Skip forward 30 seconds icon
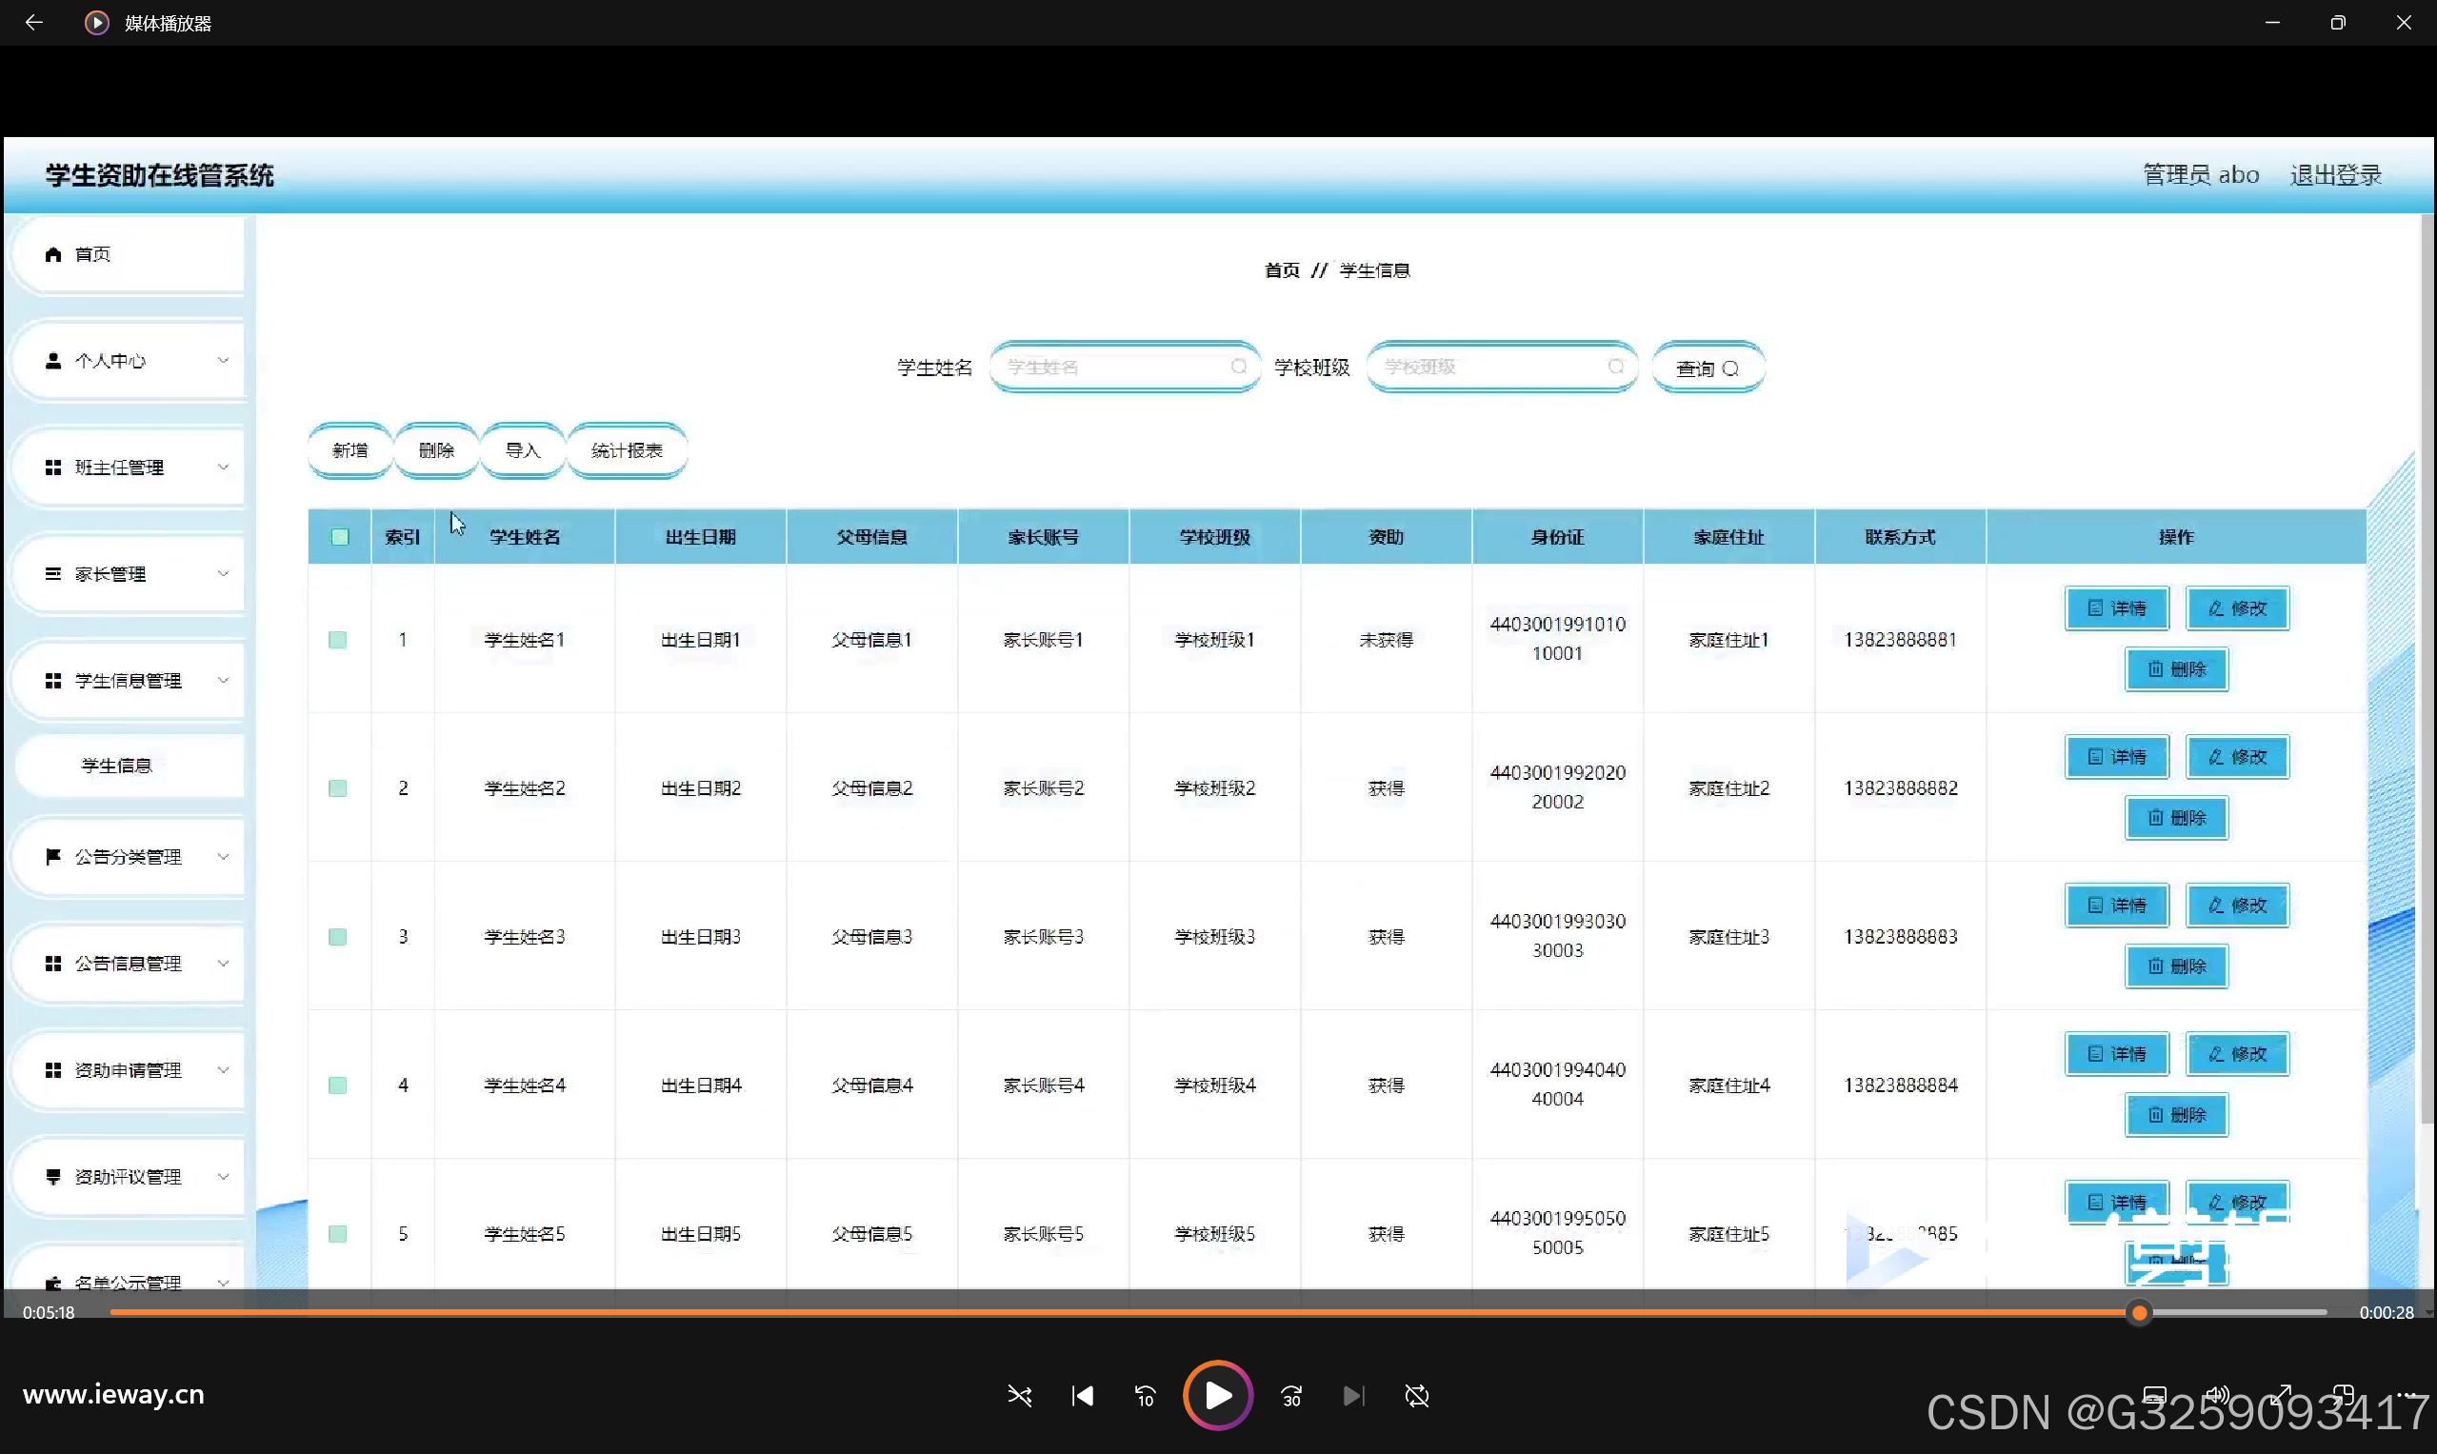Screen dimensions: 2437x1454 click(x=1291, y=1395)
